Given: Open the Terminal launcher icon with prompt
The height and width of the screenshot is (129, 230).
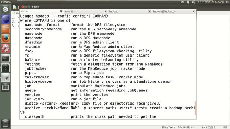Looking at the screenshot, I should (5, 58).
